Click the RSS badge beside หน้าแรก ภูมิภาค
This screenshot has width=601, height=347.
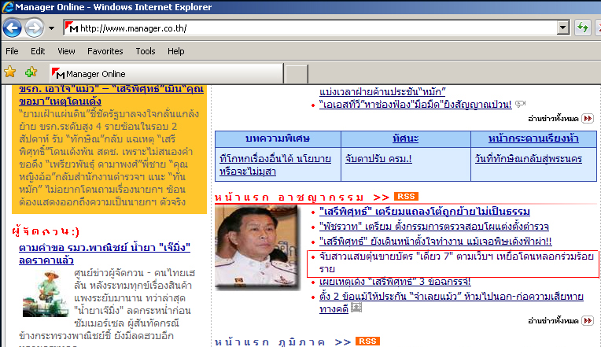pyautogui.click(x=367, y=341)
